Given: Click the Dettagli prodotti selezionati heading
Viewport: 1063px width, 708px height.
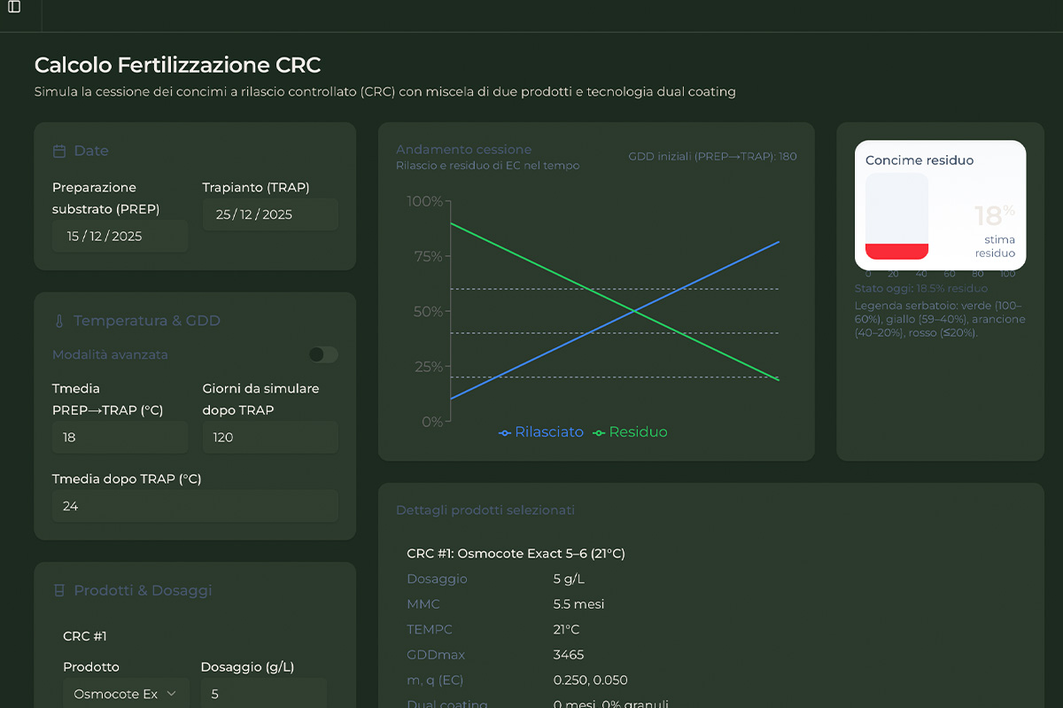Looking at the screenshot, I should [485, 510].
